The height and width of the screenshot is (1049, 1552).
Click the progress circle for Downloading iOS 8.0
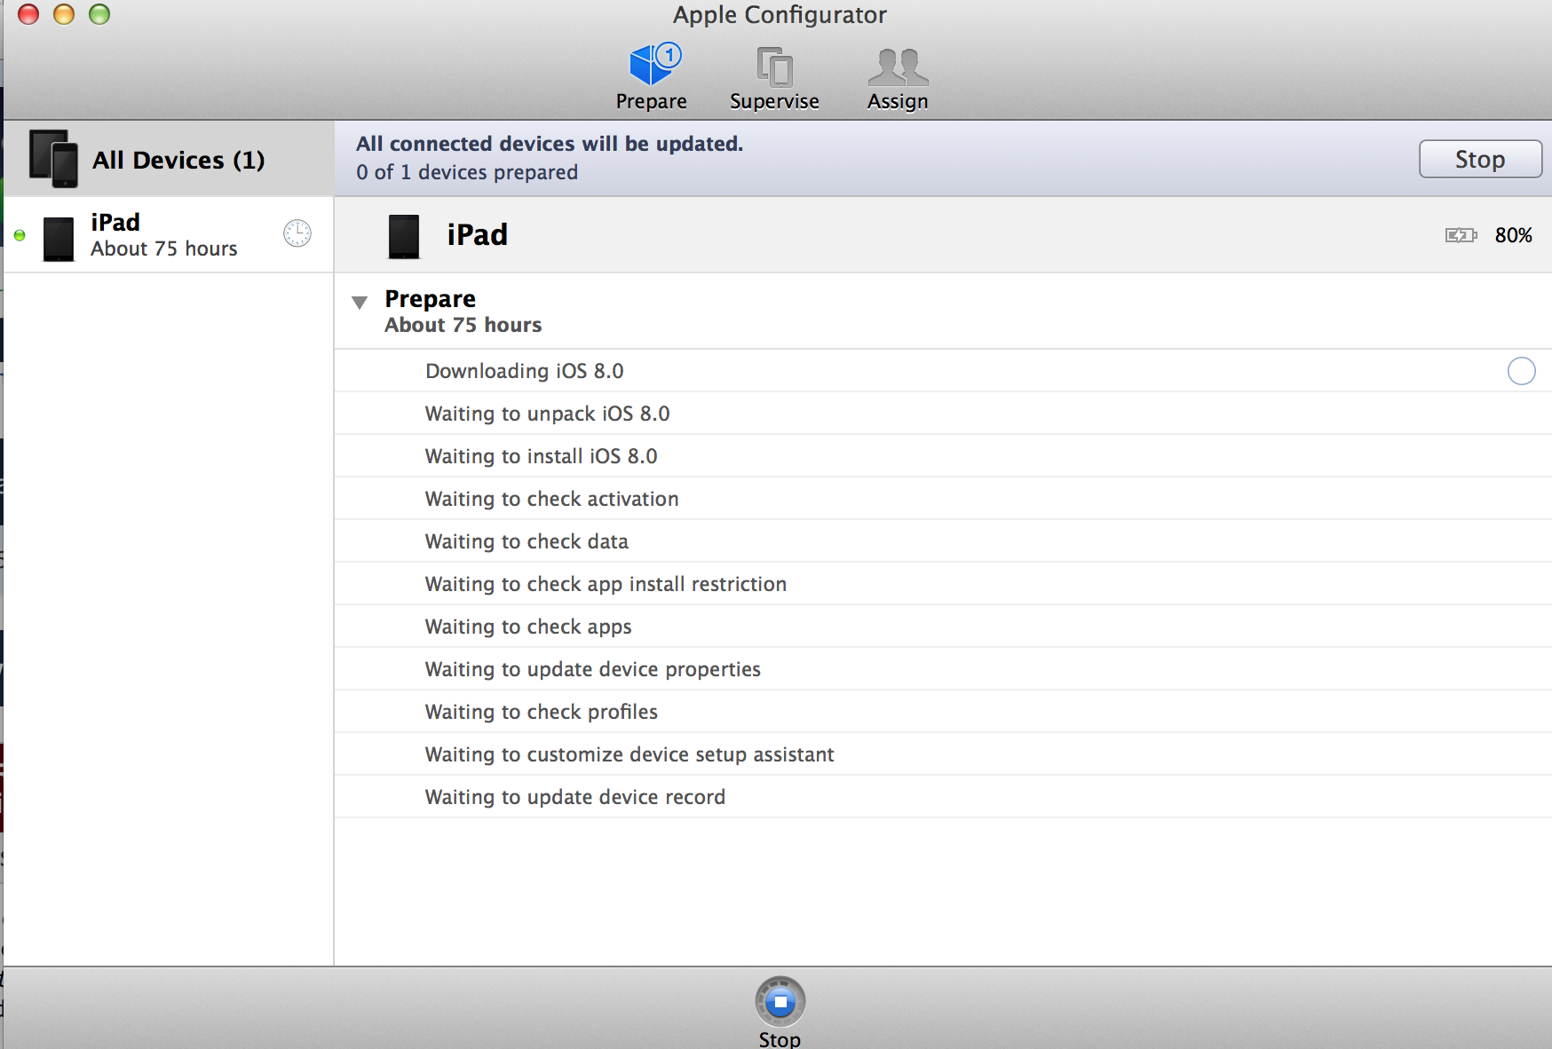tap(1521, 371)
